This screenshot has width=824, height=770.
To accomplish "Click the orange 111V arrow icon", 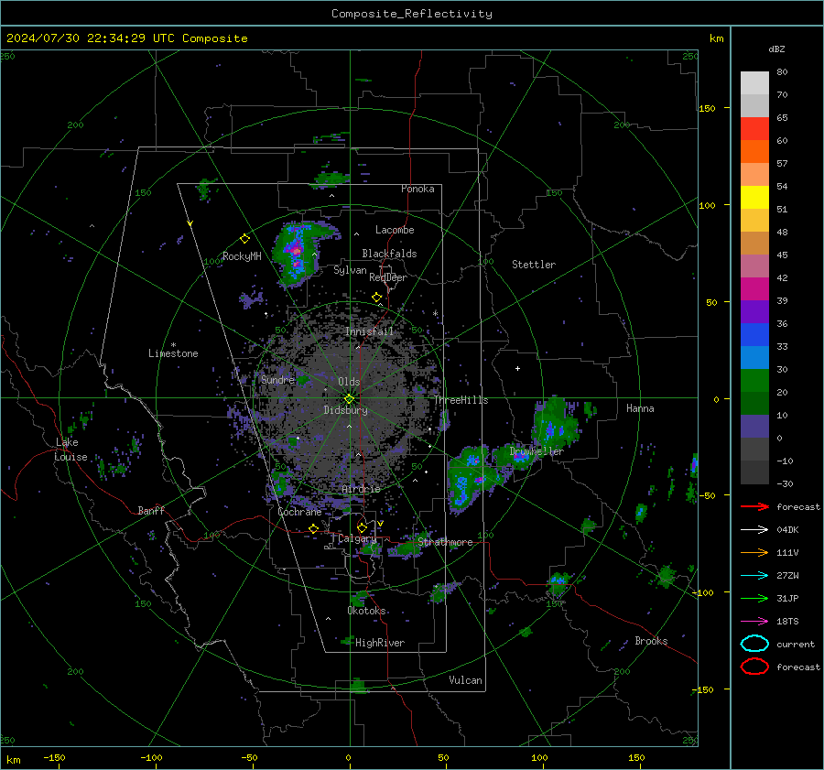I will pos(754,552).
